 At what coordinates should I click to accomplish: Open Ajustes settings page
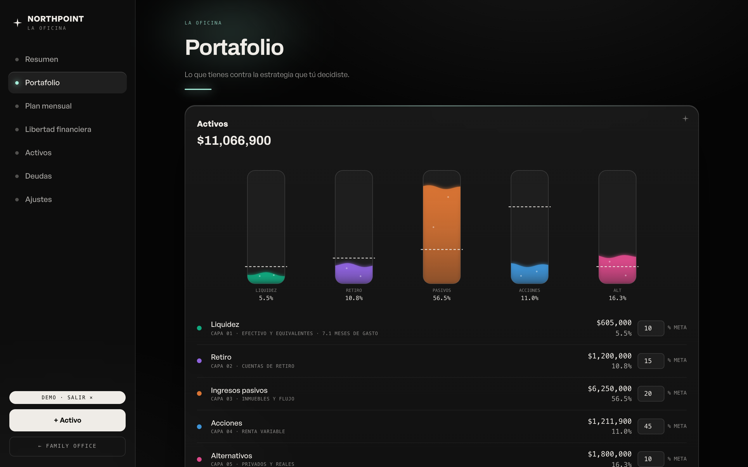click(x=67, y=200)
